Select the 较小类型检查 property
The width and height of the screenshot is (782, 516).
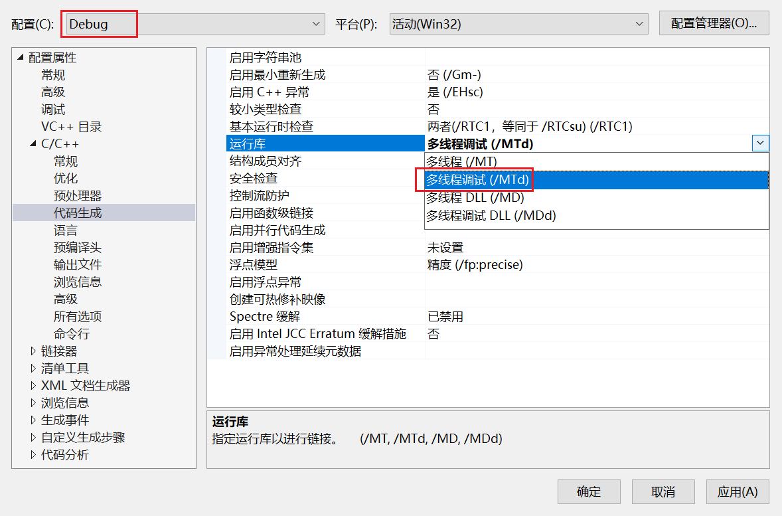(266, 110)
